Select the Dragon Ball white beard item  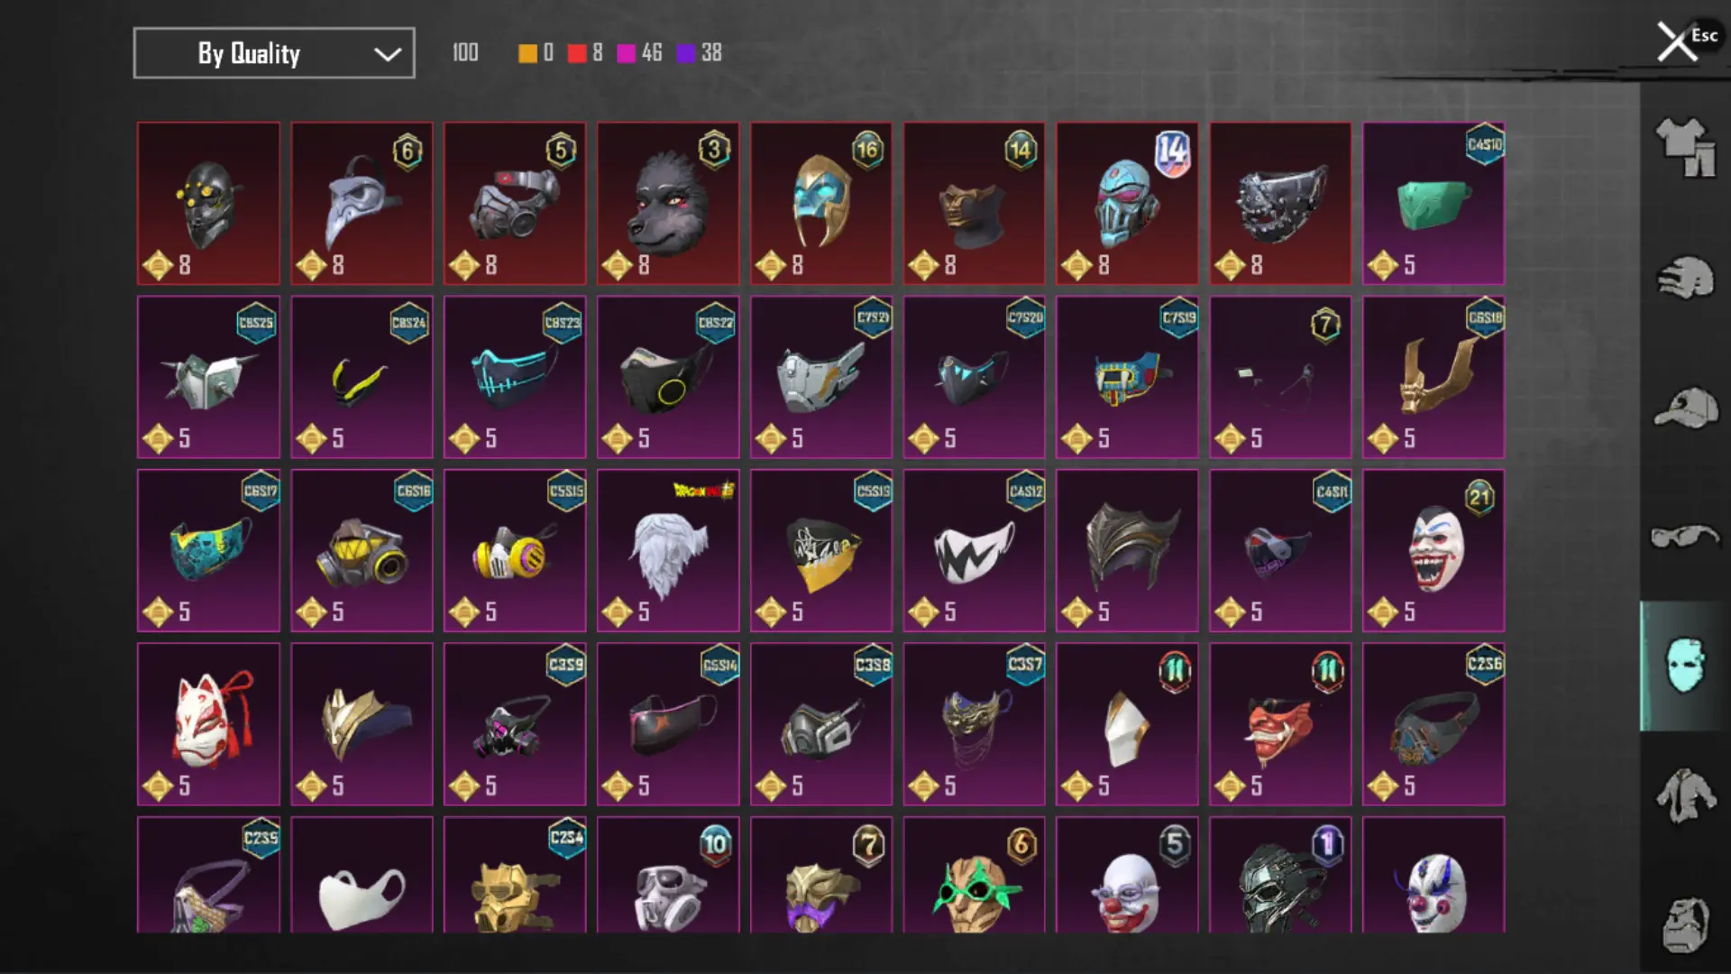(668, 550)
